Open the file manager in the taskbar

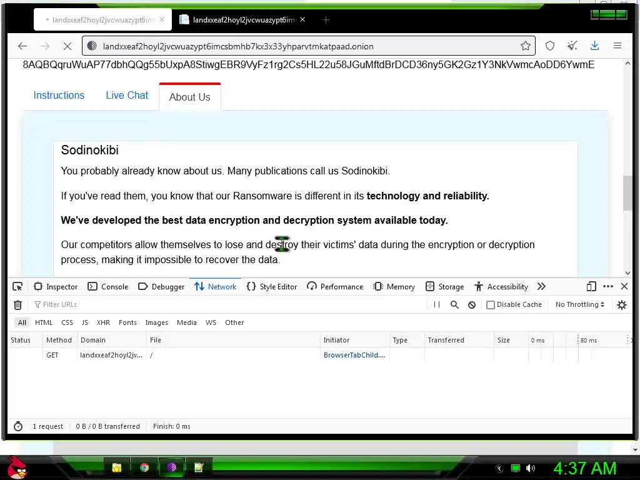117,467
